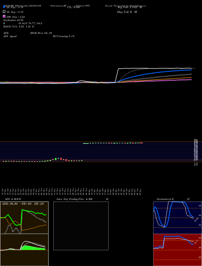Click the 'Stochastics & R' panel title

click(165, 199)
